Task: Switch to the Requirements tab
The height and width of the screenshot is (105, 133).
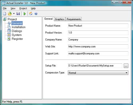Action: click(x=74, y=19)
